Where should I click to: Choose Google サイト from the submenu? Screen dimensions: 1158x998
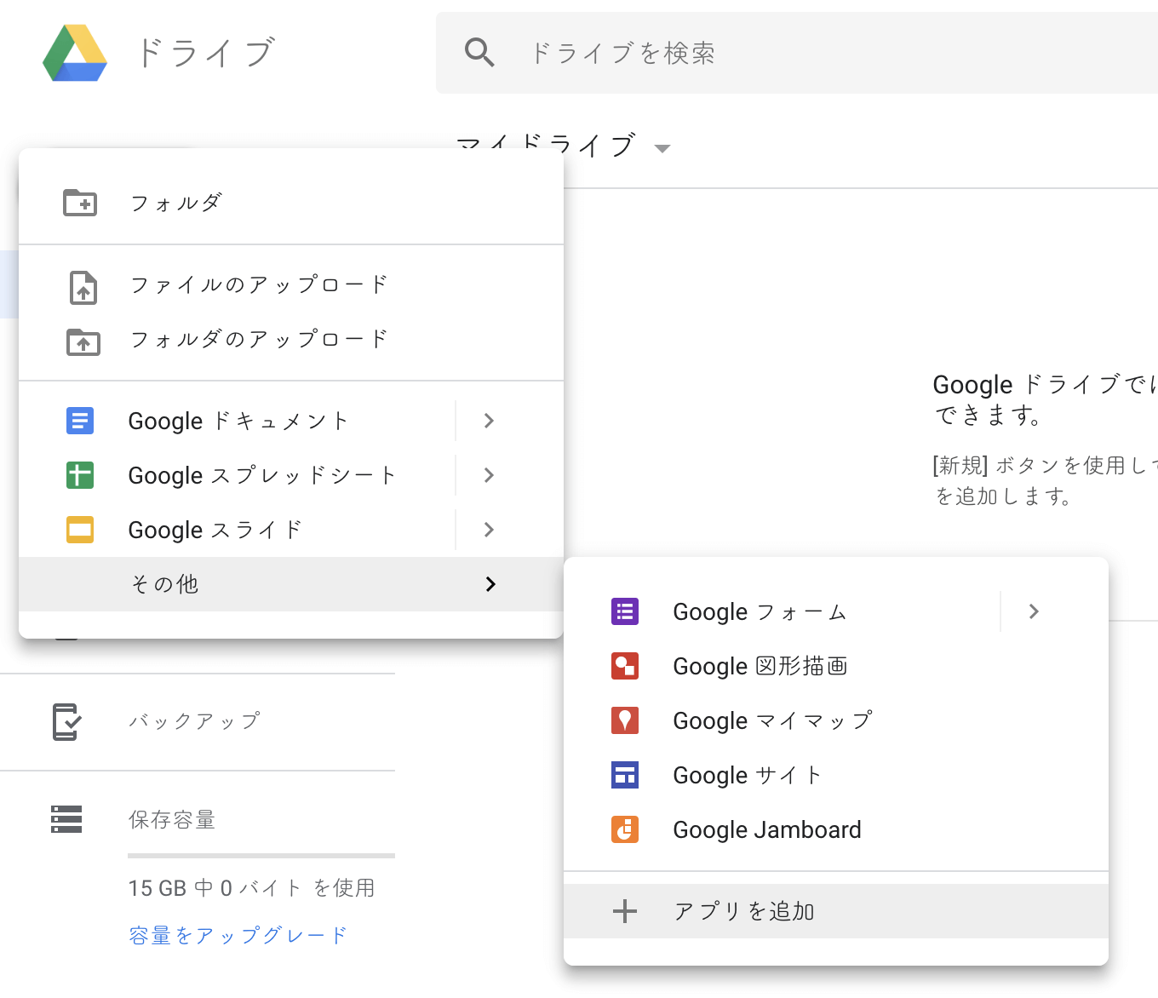(x=748, y=775)
